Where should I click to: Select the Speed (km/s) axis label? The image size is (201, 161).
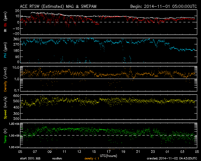(x=5, y=107)
